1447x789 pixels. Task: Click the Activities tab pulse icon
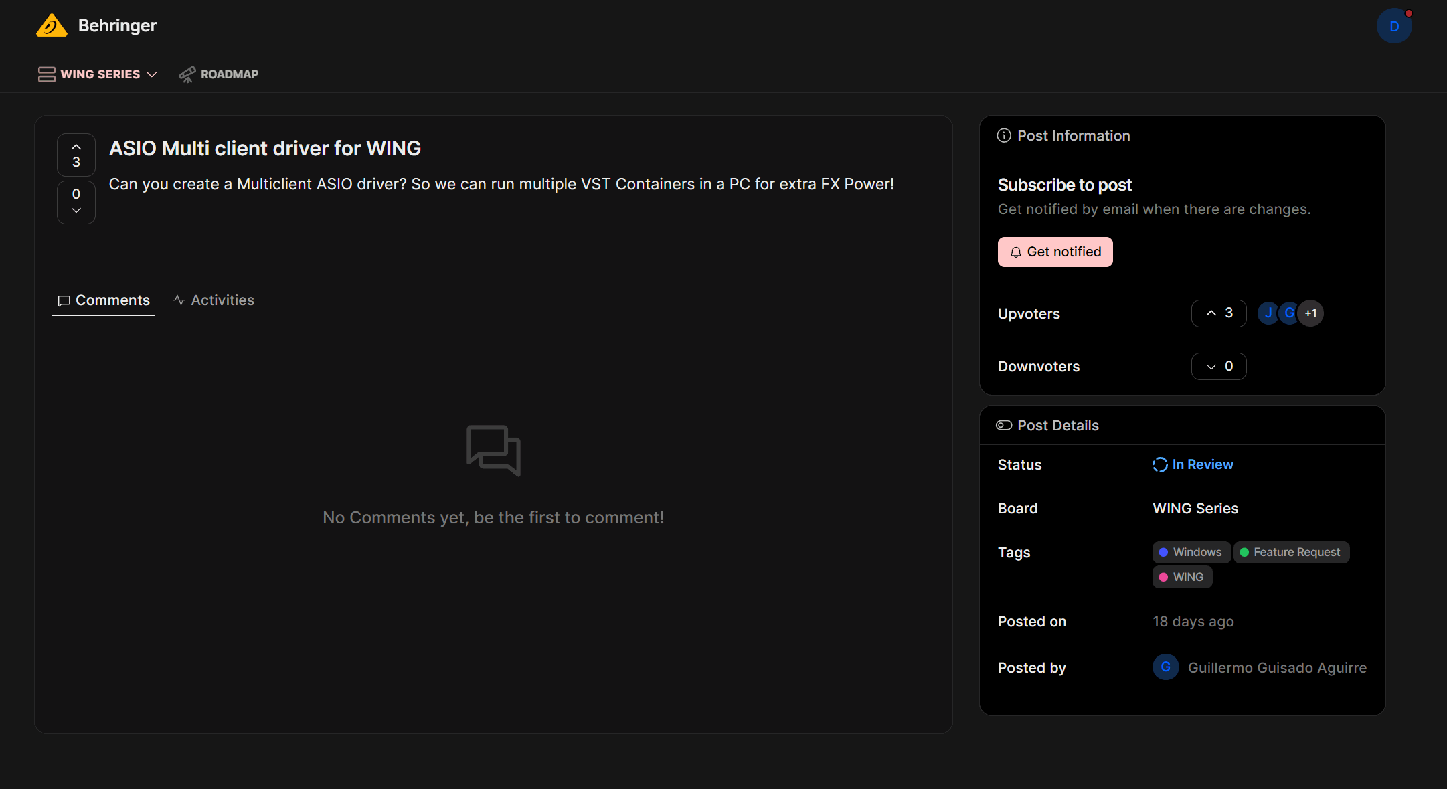179,300
